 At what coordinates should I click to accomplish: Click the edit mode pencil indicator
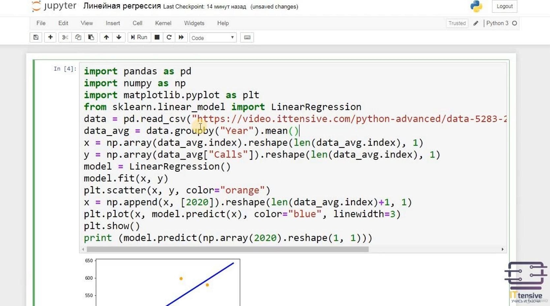coord(475,23)
